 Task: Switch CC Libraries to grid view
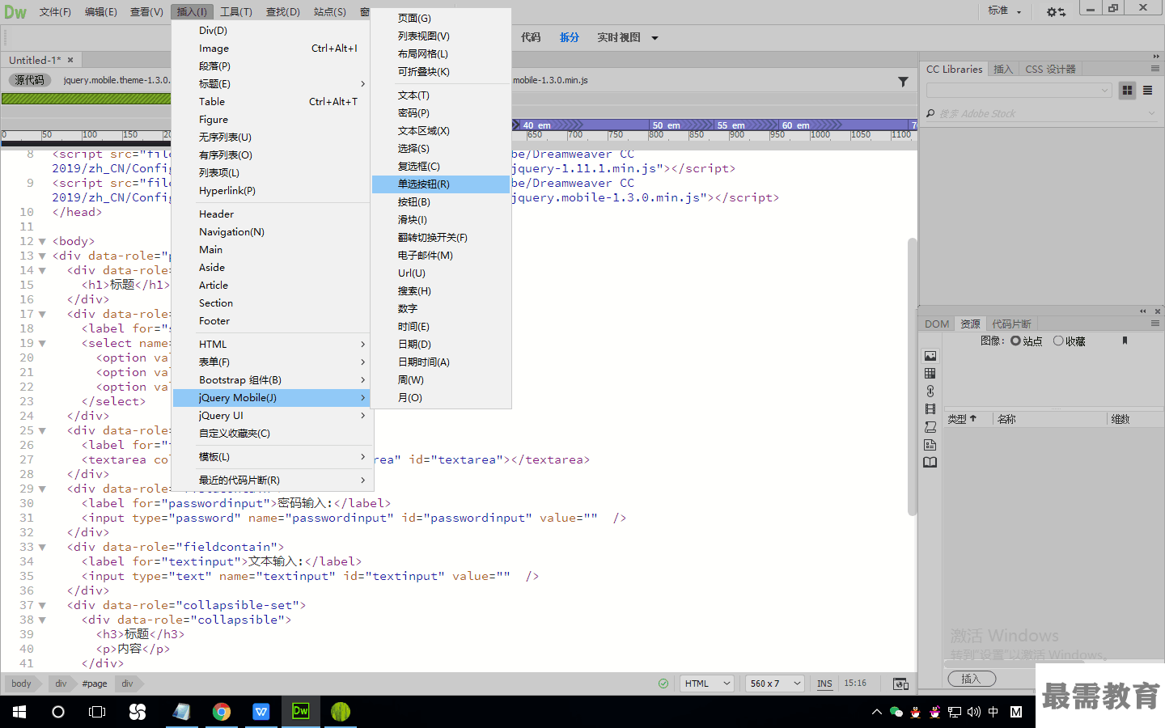click(x=1127, y=91)
